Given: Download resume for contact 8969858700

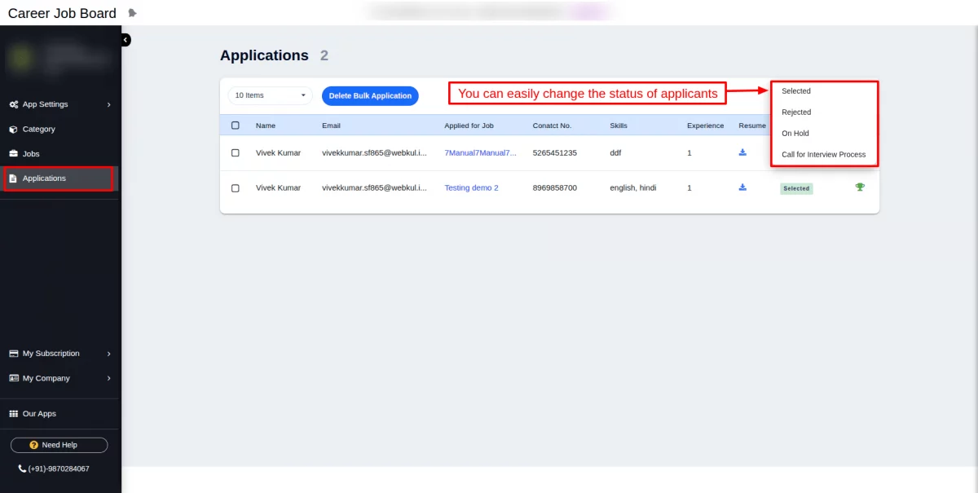Looking at the screenshot, I should 742,187.
